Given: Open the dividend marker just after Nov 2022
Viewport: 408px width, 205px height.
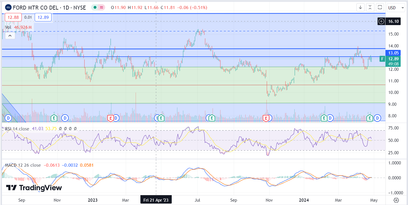Looking at the screenshot, I should pos(65,118).
